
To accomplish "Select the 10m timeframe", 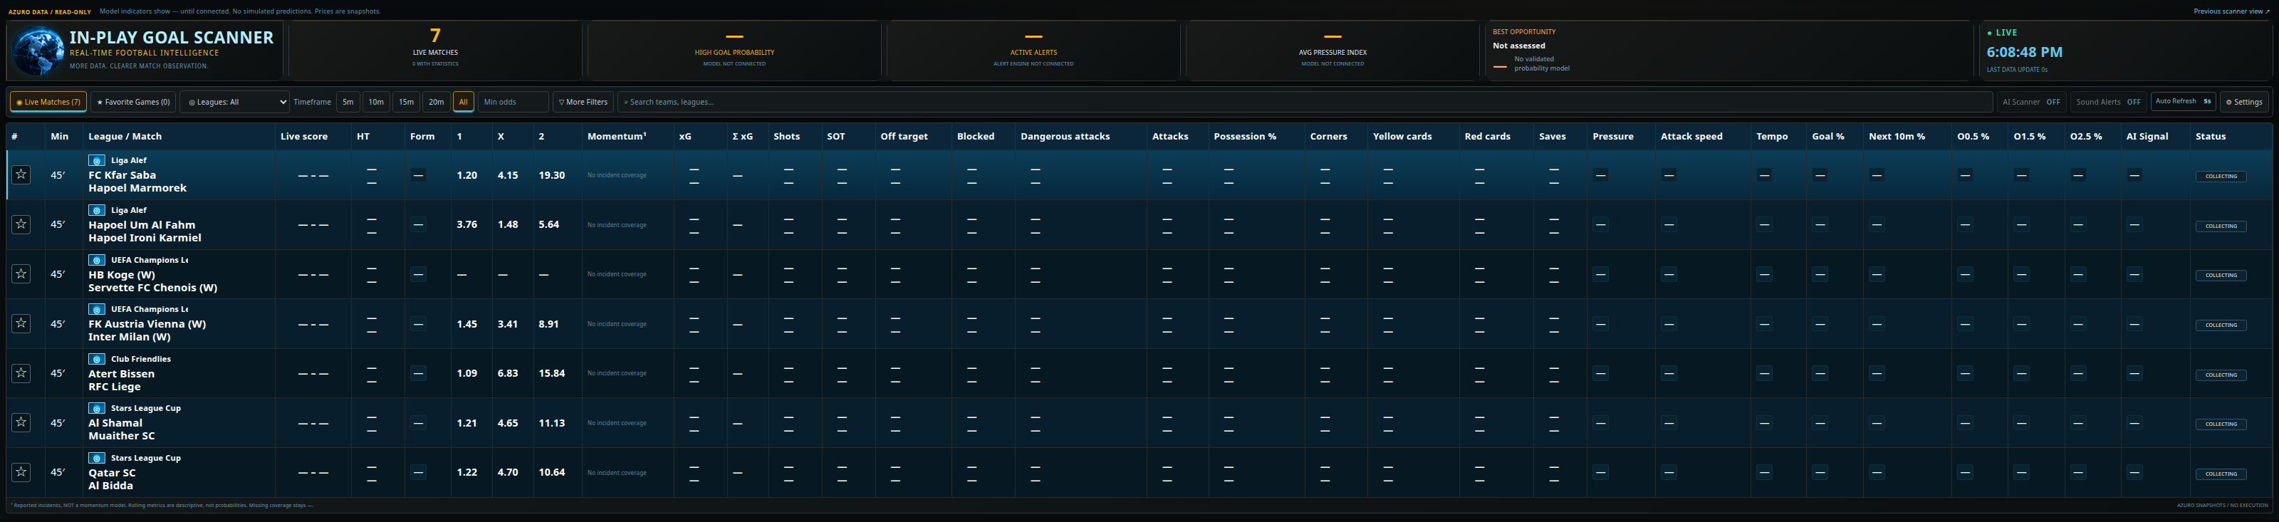I will coord(376,102).
